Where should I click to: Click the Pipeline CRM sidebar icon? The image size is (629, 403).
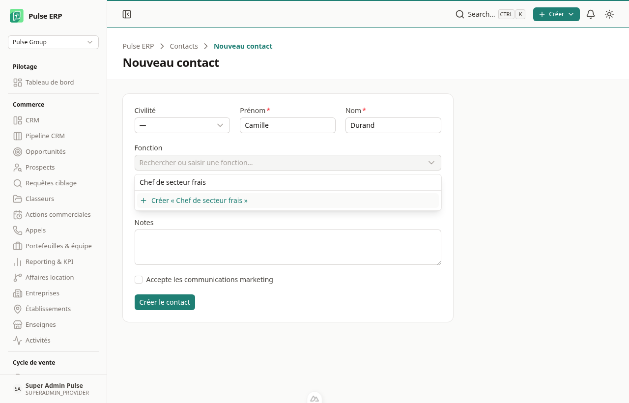[18, 136]
